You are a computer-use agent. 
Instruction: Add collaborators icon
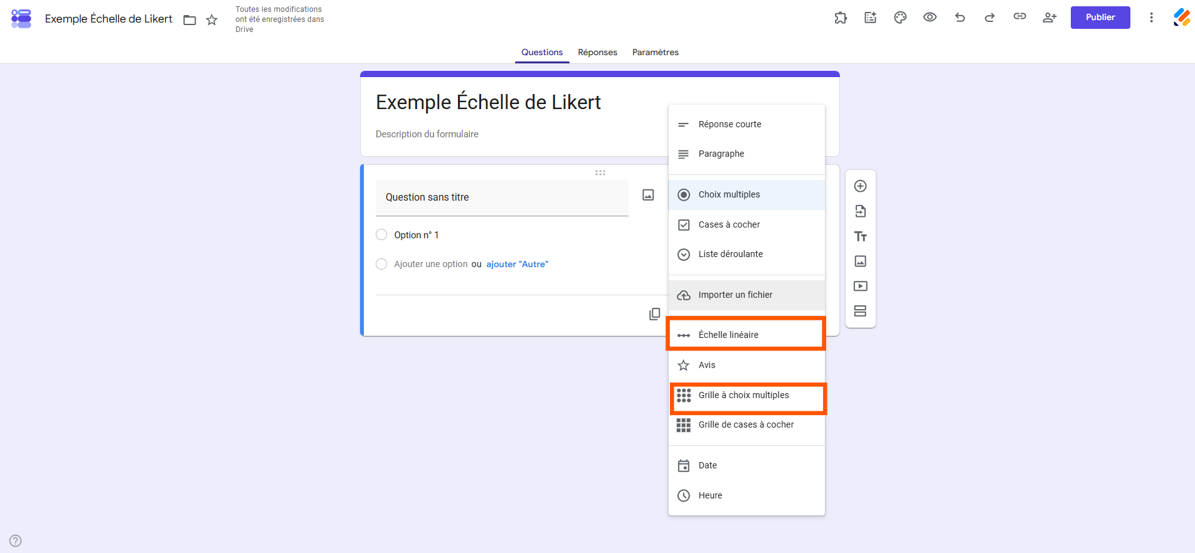tap(1049, 18)
